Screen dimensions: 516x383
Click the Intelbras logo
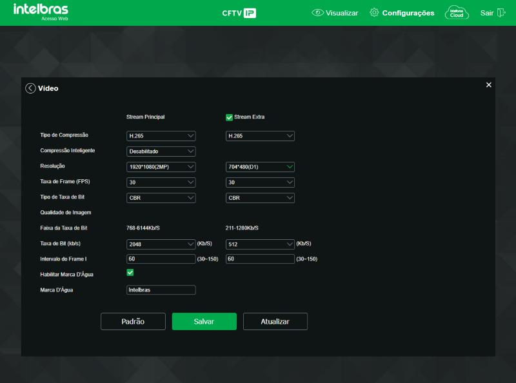click(41, 12)
